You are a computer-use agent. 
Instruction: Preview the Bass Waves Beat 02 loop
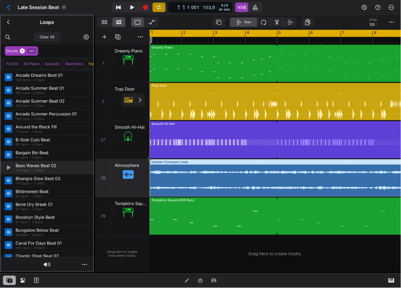click(x=8, y=167)
